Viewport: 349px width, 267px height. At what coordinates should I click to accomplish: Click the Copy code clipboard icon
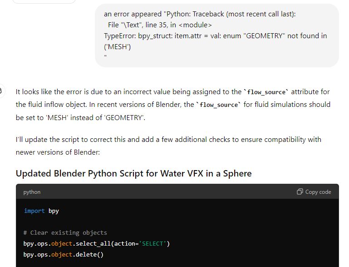pyautogui.click(x=300, y=192)
